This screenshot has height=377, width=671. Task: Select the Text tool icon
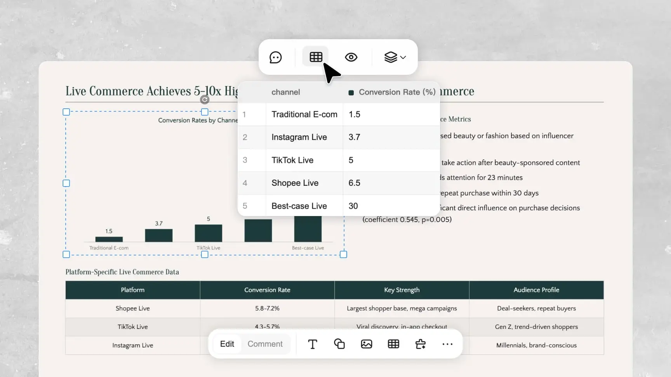point(312,344)
